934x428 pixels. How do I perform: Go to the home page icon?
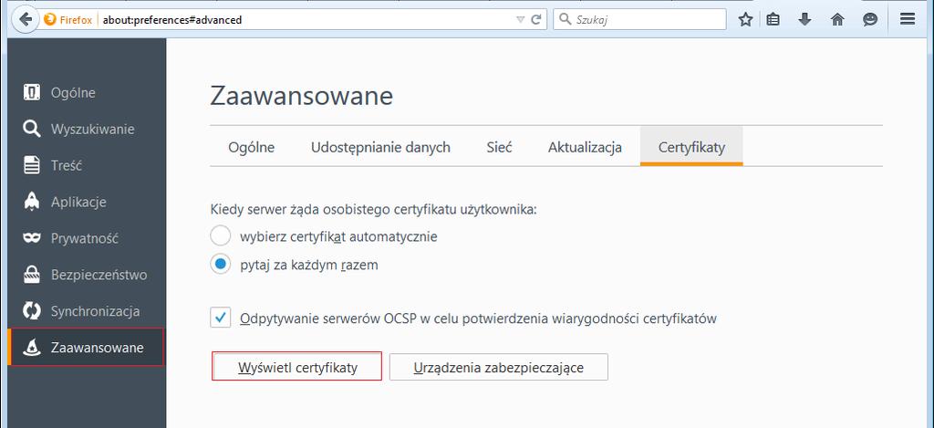(837, 20)
